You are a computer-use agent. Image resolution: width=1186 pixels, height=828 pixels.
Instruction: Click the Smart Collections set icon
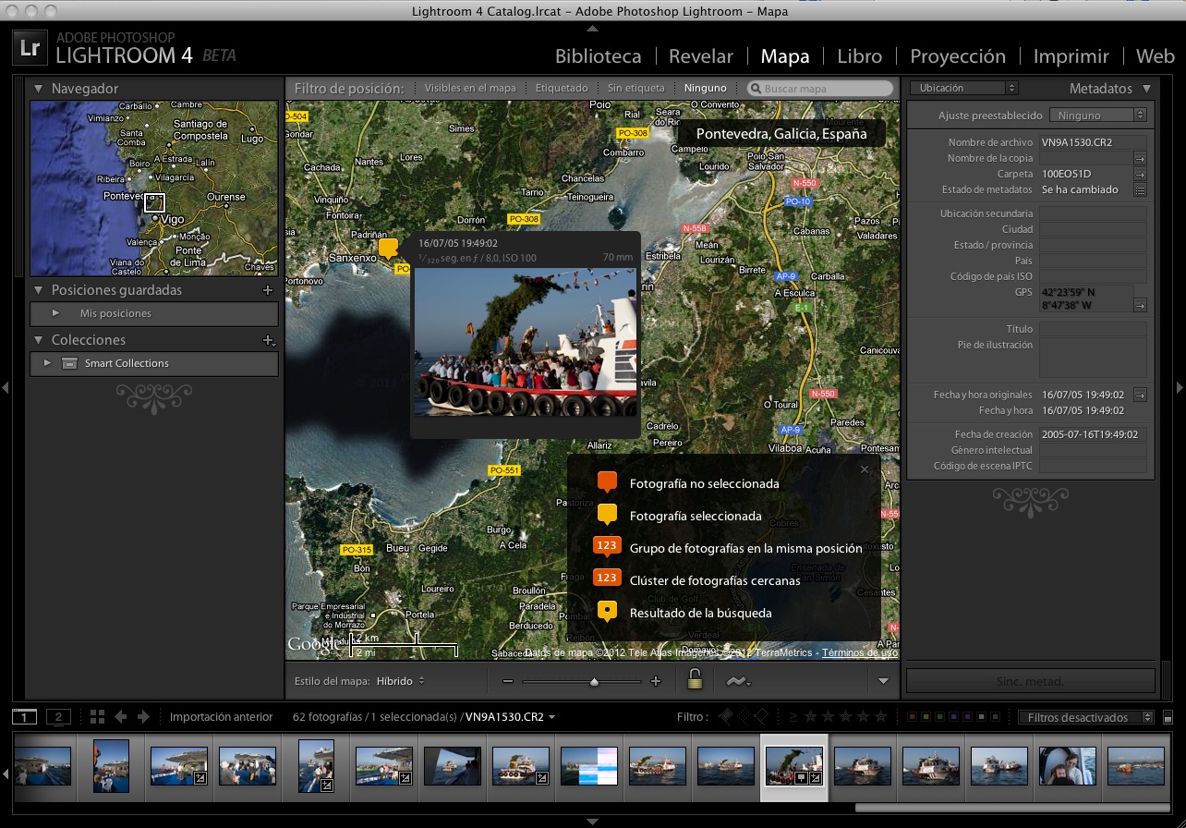tap(69, 363)
